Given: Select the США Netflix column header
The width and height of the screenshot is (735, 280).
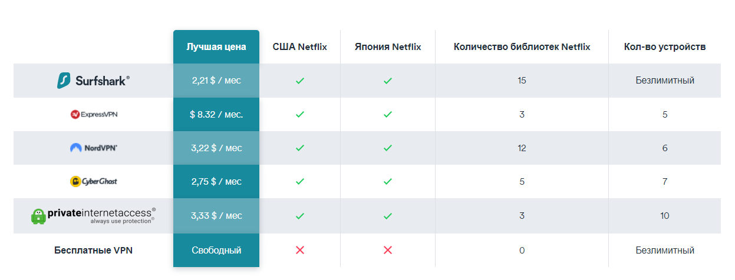Looking at the screenshot, I should (x=300, y=47).
